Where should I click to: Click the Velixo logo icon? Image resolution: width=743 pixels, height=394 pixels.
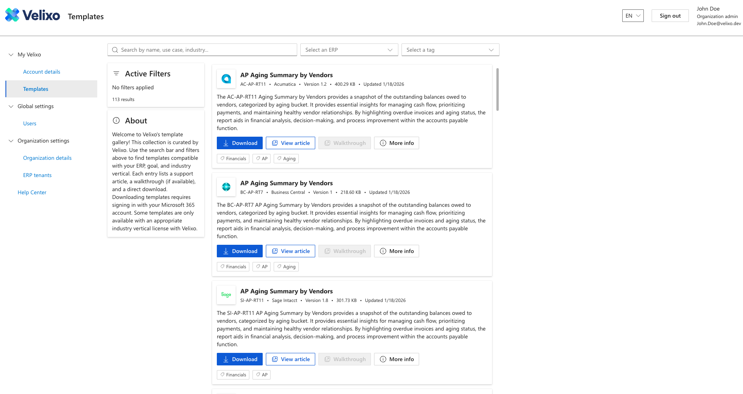point(12,15)
